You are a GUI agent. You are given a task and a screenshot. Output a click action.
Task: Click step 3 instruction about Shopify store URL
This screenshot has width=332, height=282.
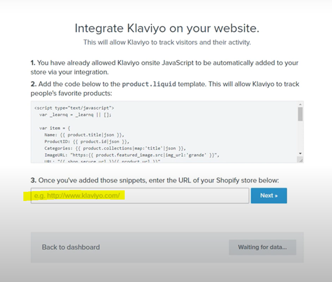[155, 181]
